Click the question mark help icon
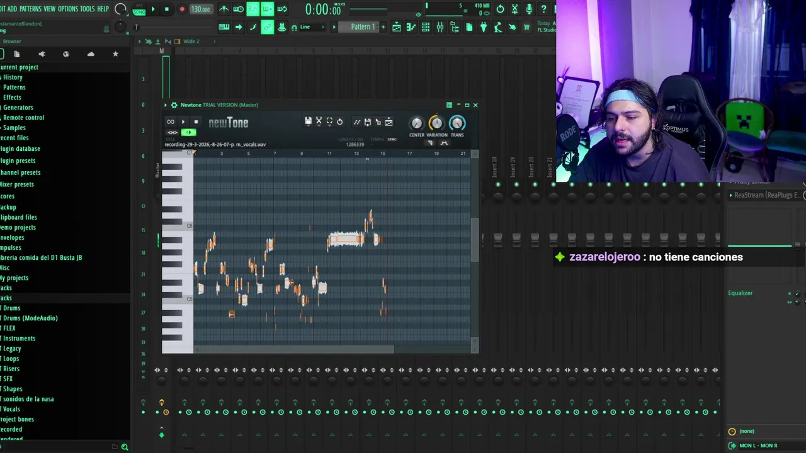The height and width of the screenshot is (453, 806). [x=543, y=9]
